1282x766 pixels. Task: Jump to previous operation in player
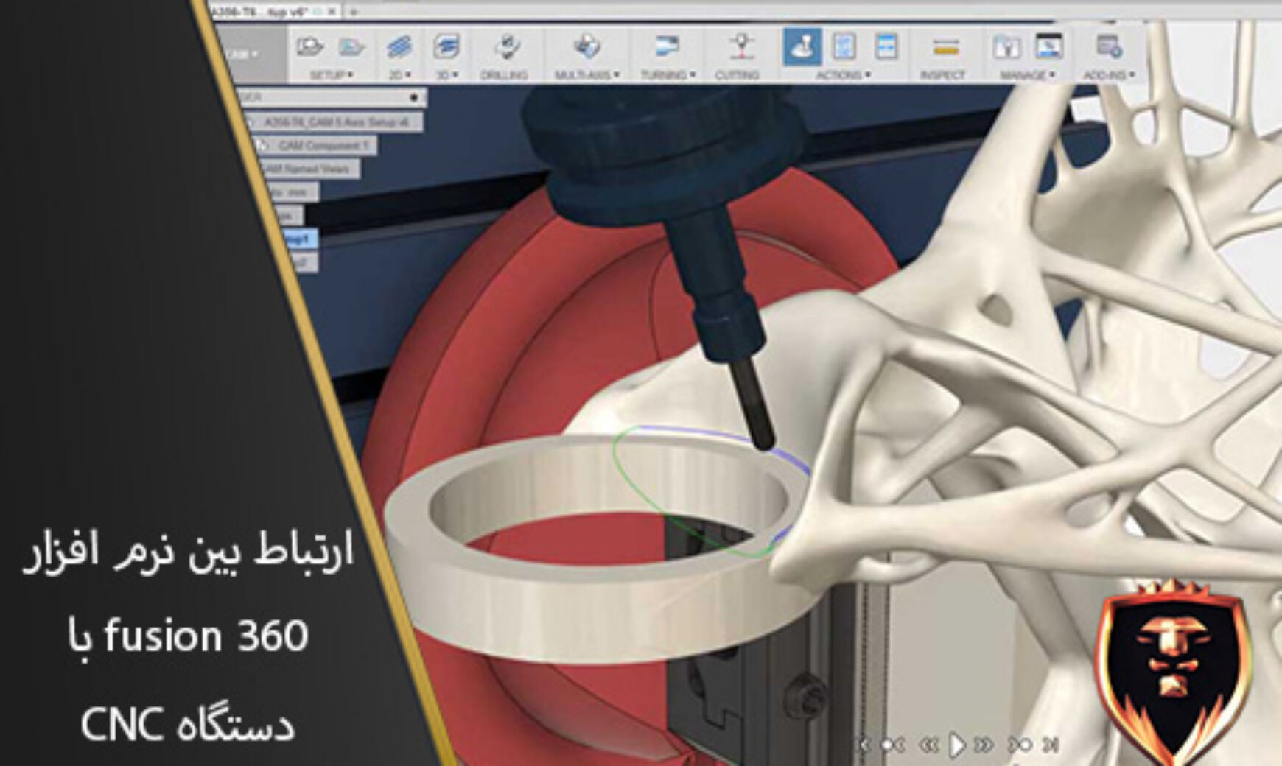pyautogui.click(x=894, y=745)
